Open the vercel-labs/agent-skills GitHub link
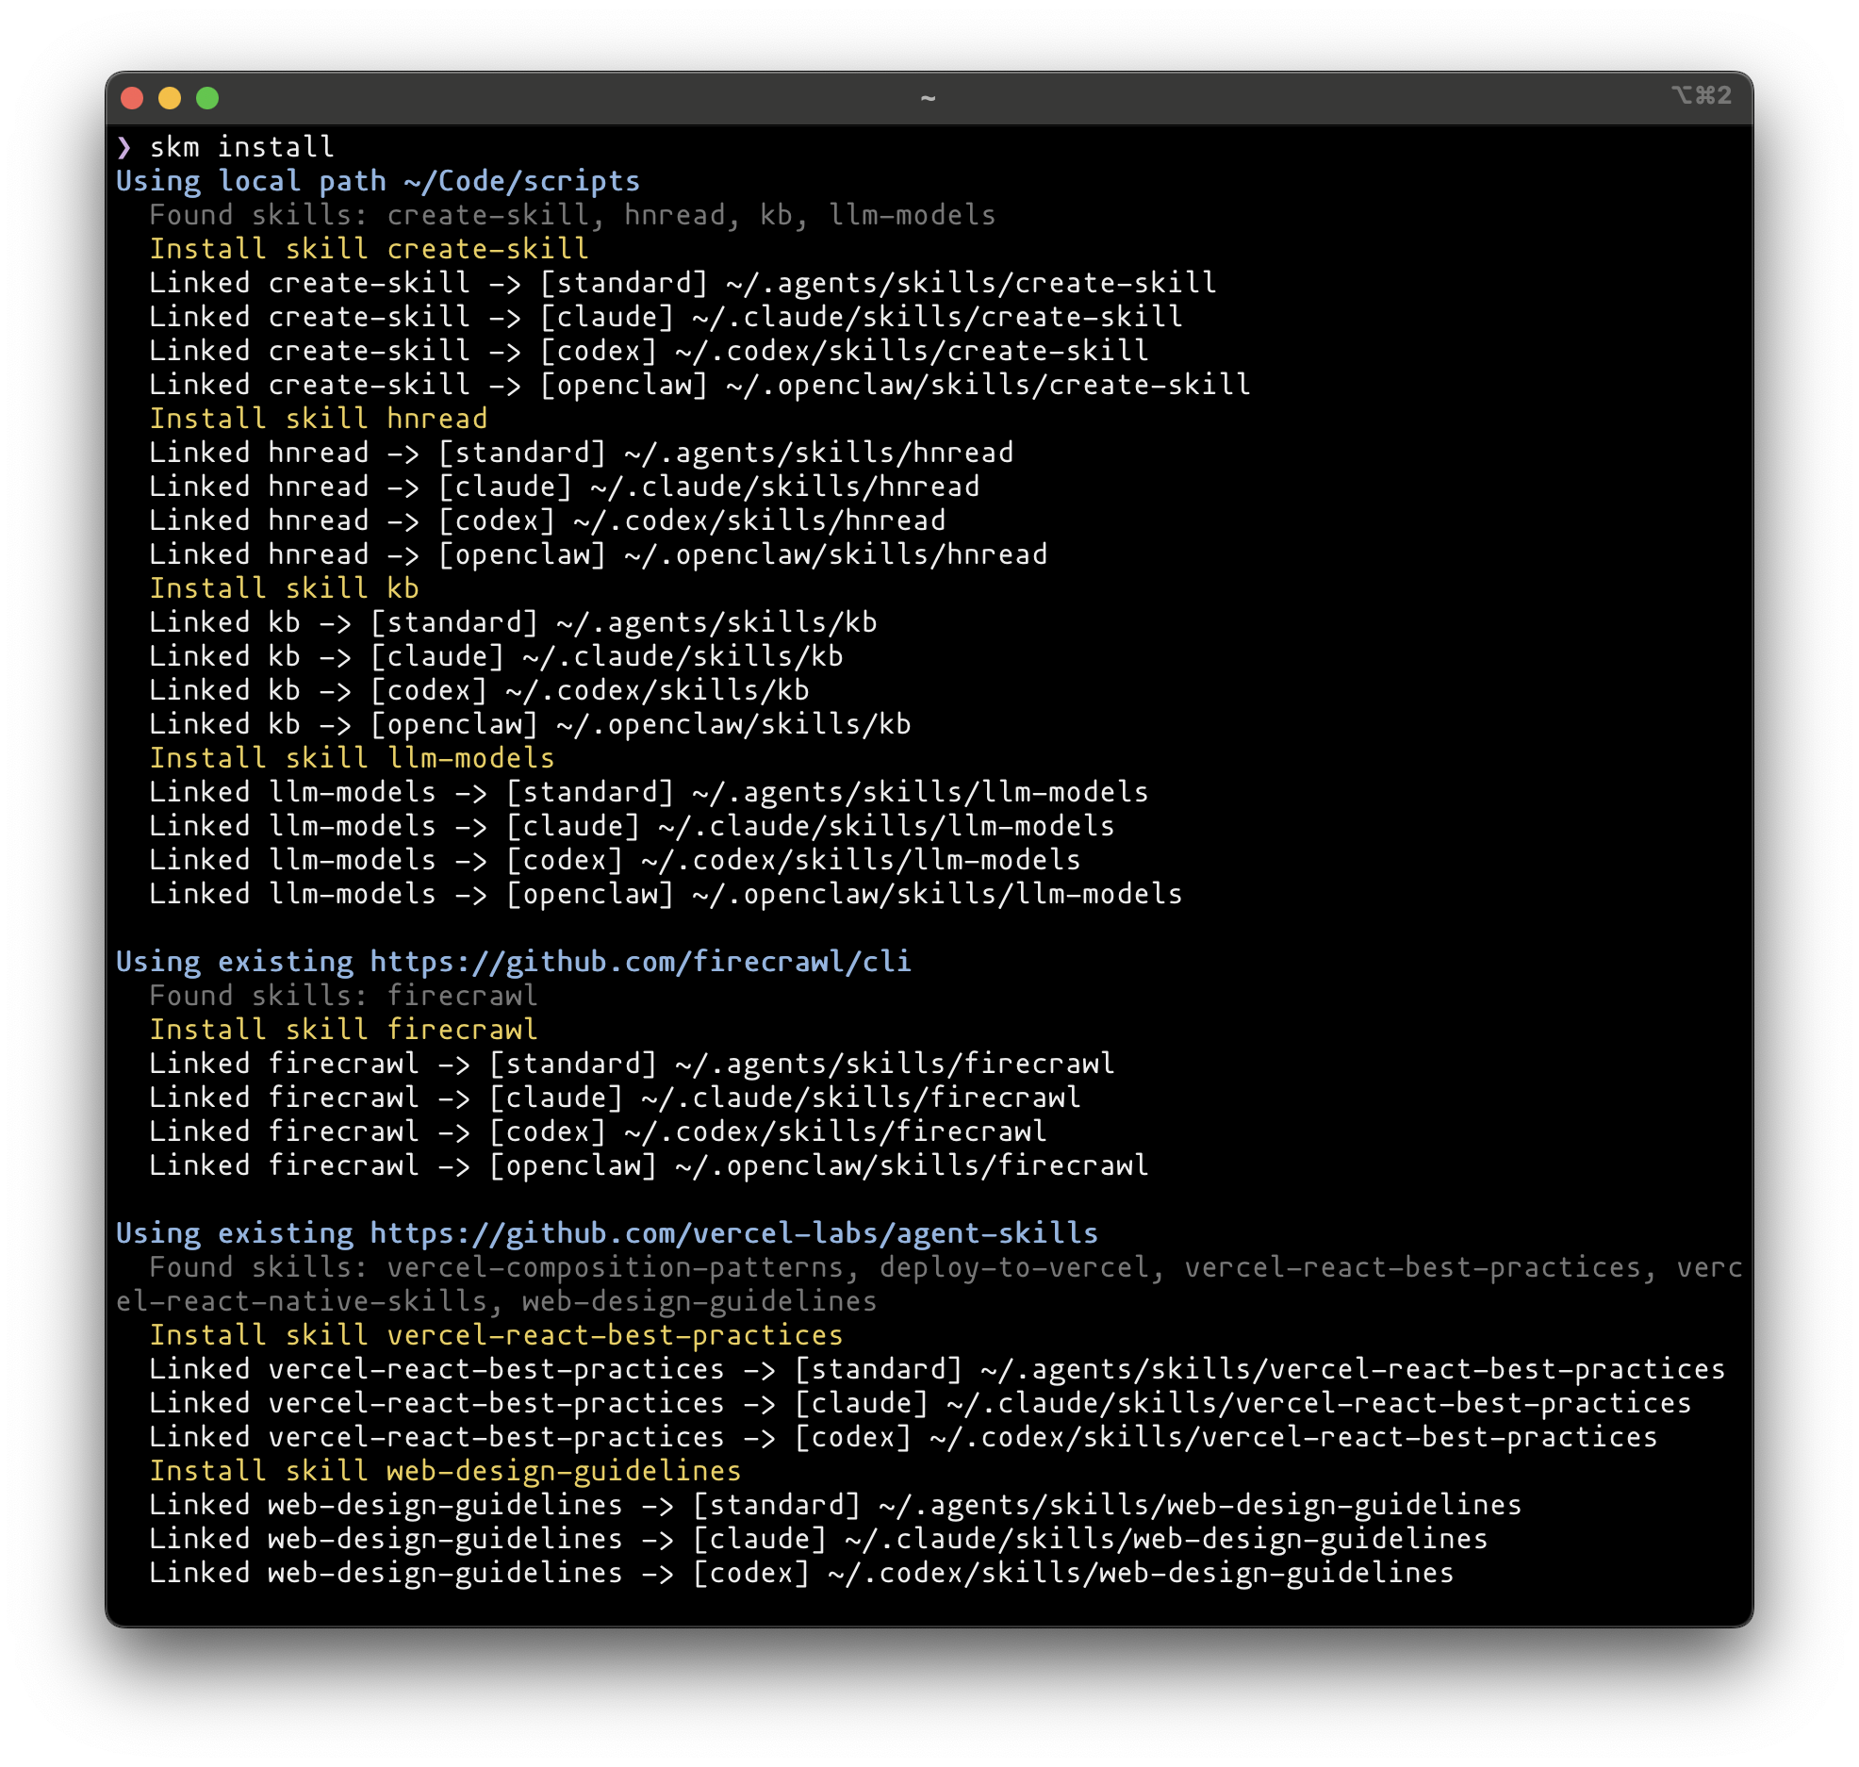The height and width of the screenshot is (1767, 1859). coord(733,1233)
